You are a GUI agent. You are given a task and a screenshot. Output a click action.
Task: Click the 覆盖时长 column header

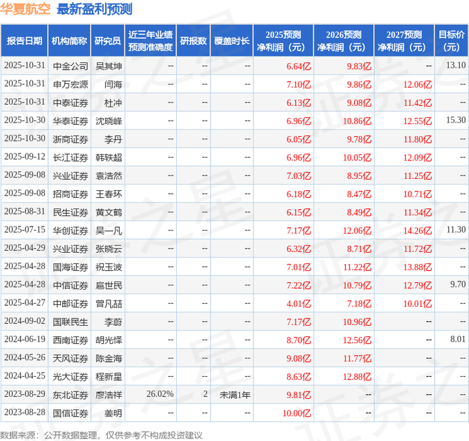point(232,41)
